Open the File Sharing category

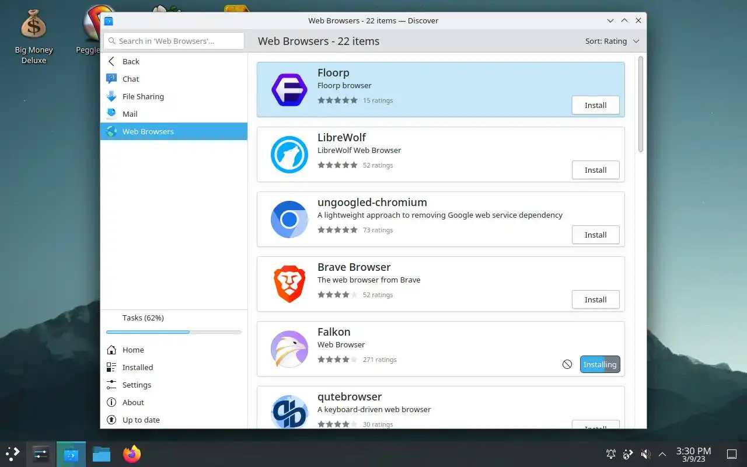pos(174,96)
